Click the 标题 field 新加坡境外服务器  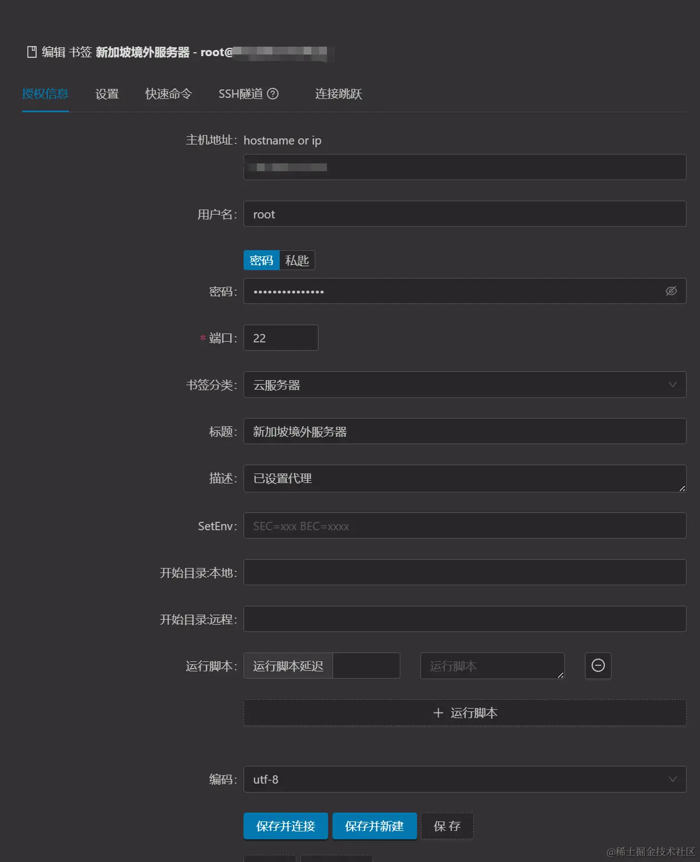pyautogui.click(x=465, y=431)
